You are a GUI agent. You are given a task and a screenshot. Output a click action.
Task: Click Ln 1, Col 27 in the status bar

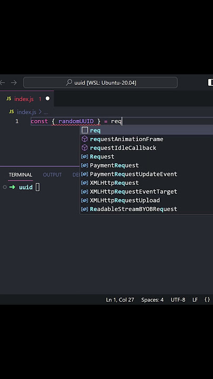[x=120, y=300]
